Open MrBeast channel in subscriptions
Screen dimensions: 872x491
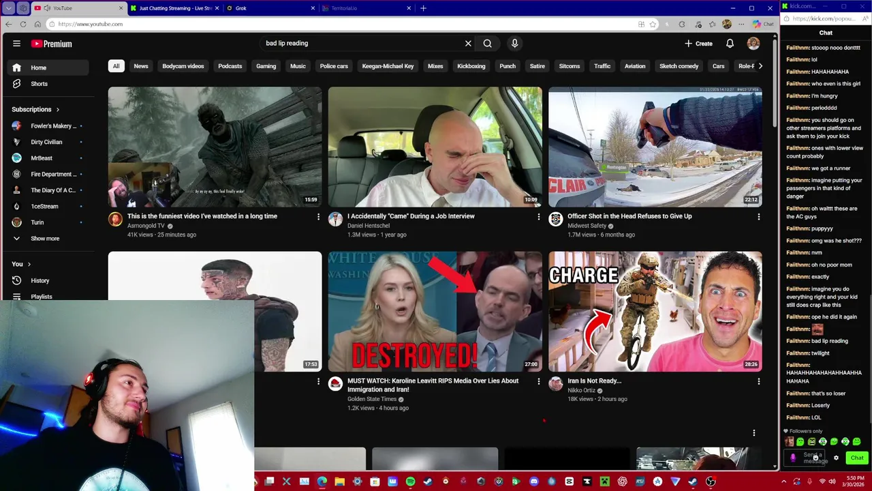point(48,158)
